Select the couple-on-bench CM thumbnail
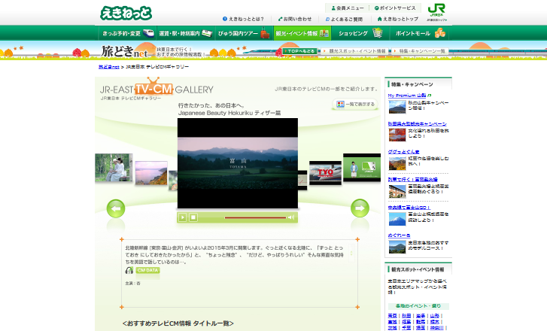The width and height of the screenshot is (547, 331). pyautogui.click(x=114, y=168)
